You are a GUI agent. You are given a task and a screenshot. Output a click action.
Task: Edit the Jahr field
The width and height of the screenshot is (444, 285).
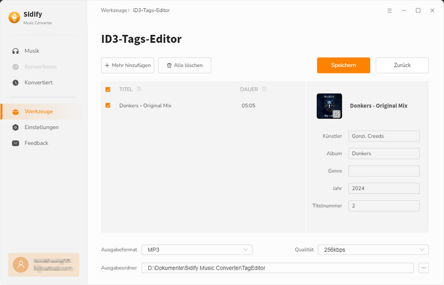click(x=384, y=188)
